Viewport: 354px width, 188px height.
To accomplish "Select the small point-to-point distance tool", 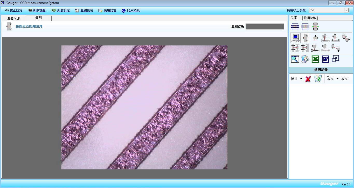I will pos(315,38).
